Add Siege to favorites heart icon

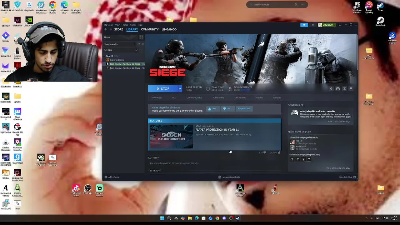[x=351, y=89]
